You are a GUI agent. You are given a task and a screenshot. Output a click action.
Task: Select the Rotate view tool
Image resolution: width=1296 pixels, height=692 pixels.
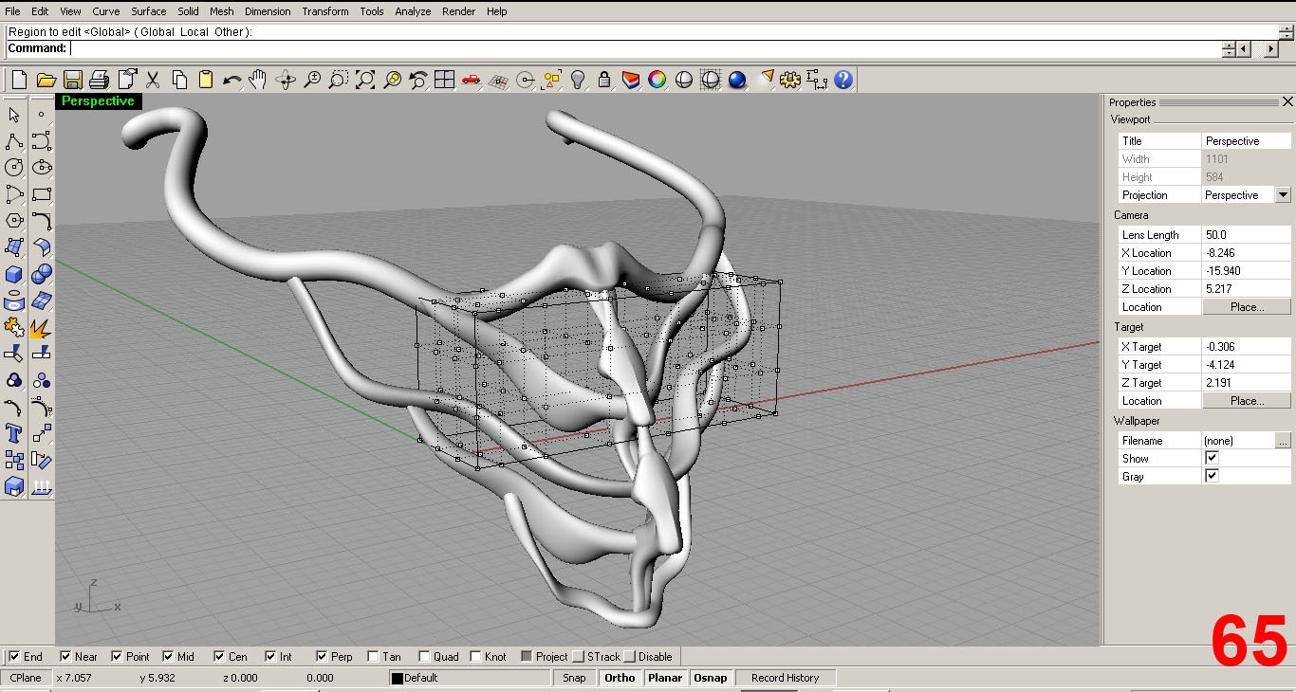(x=286, y=80)
